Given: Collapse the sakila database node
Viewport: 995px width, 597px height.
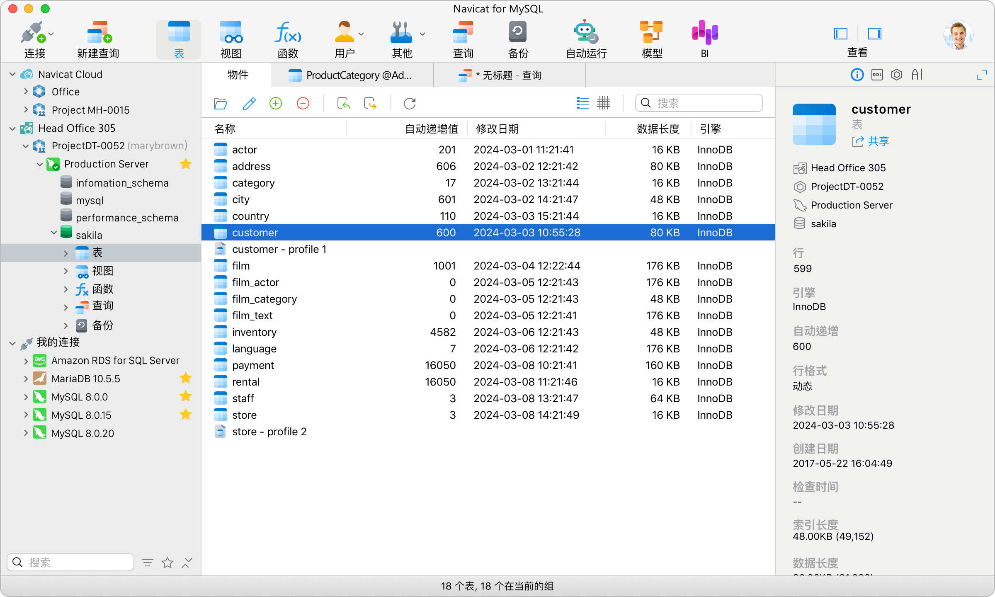Looking at the screenshot, I should [53, 235].
